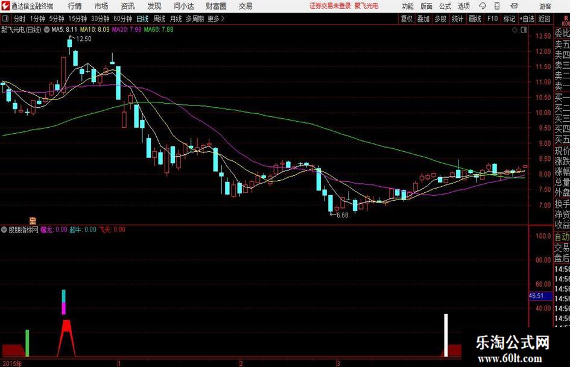Switch to 30分钟 period tab
570x367 pixels.
[x=100, y=19]
